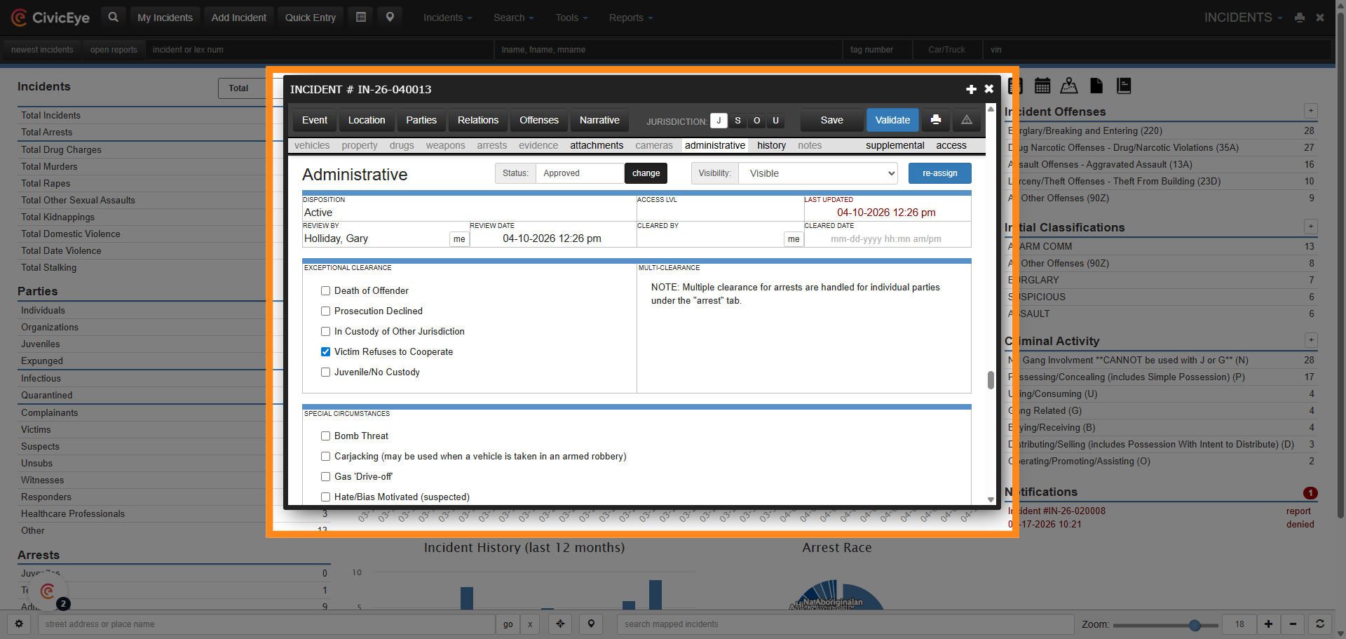Click the dialog vertical scrollbar thumb
The width and height of the screenshot is (1346, 639).
coord(991,380)
